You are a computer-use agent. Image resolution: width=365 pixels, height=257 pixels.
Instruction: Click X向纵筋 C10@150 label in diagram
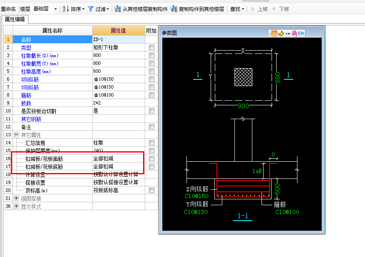pyautogui.click(x=197, y=196)
